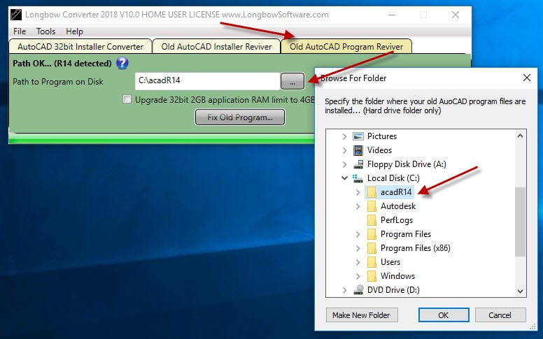The width and height of the screenshot is (543, 339).
Task: Click the Program Files folder icon
Action: [x=372, y=234]
